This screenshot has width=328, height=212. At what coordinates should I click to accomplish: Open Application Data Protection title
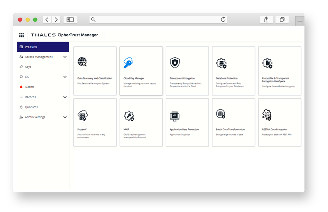[x=184, y=130]
